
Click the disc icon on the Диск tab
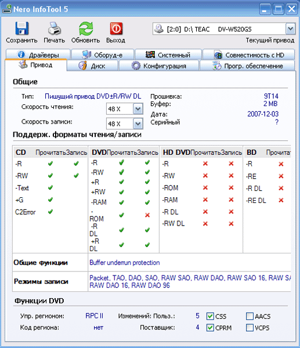83,66
